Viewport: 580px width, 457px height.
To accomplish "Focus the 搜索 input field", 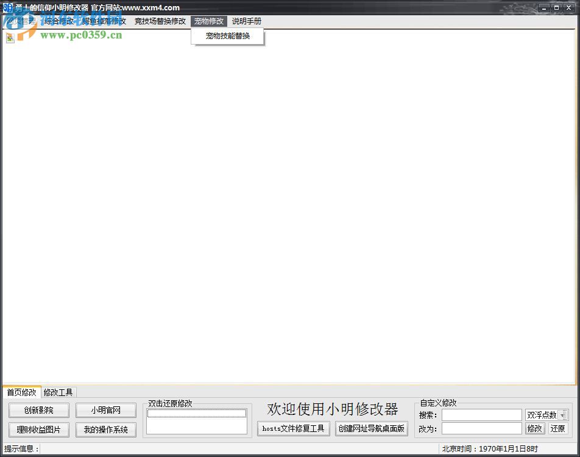I will (x=481, y=415).
